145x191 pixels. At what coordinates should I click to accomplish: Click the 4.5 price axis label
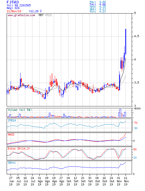pyautogui.click(x=136, y=36)
